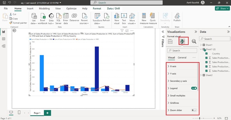Screen dimensions: 231x120
Task: Expand the Sheet1 table
Action: (201, 45)
